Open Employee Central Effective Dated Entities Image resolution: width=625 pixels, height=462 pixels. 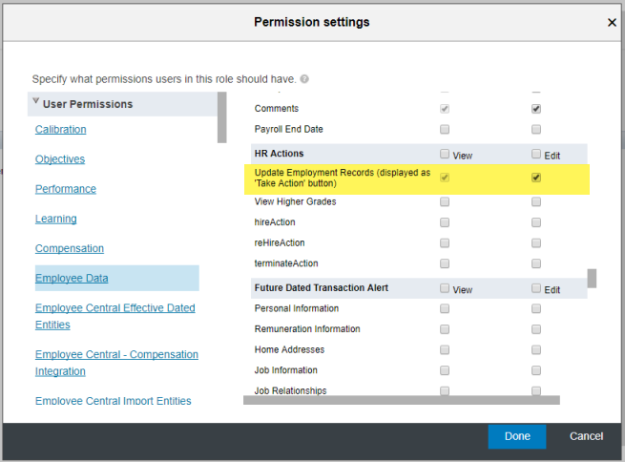tap(115, 316)
